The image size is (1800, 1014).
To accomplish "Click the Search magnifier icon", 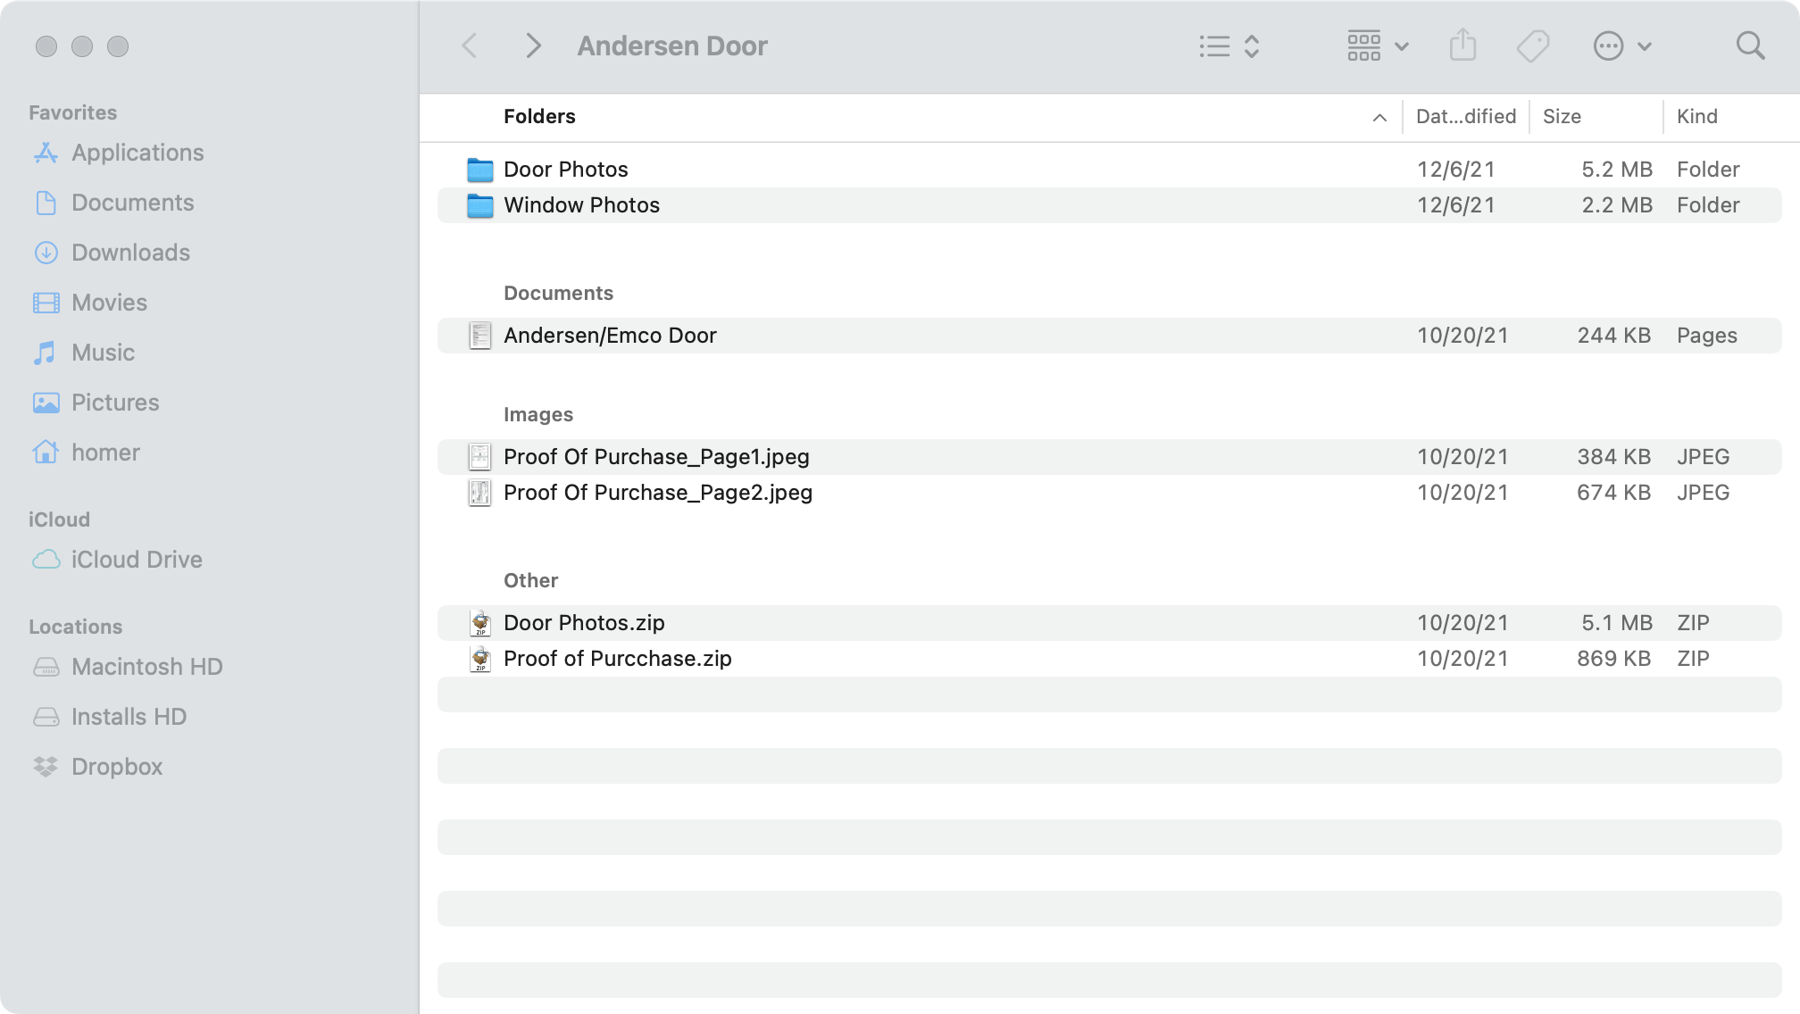I will 1750,46.
